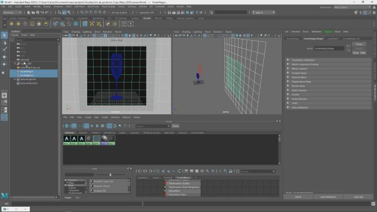Open the Mesh Tools menu
The width and height of the screenshot is (377, 212).
pyautogui.click(x=93, y=6)
